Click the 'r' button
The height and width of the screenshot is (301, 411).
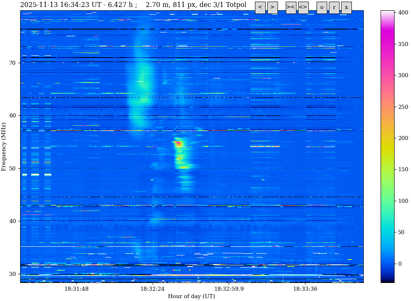pos(334,7)
